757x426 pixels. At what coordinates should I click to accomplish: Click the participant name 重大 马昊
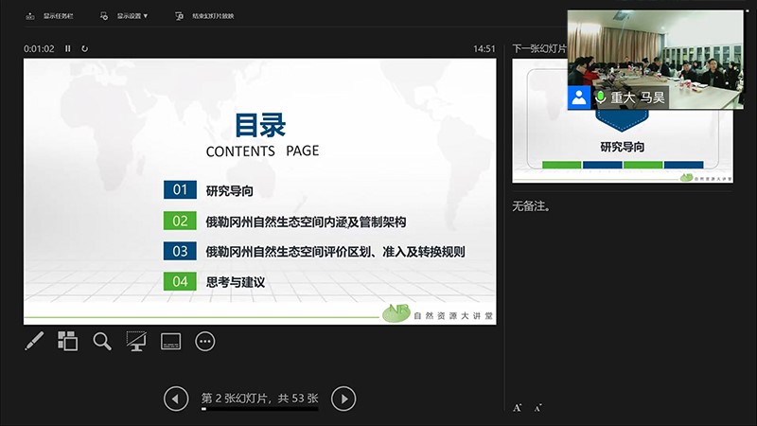click(638, 98)
